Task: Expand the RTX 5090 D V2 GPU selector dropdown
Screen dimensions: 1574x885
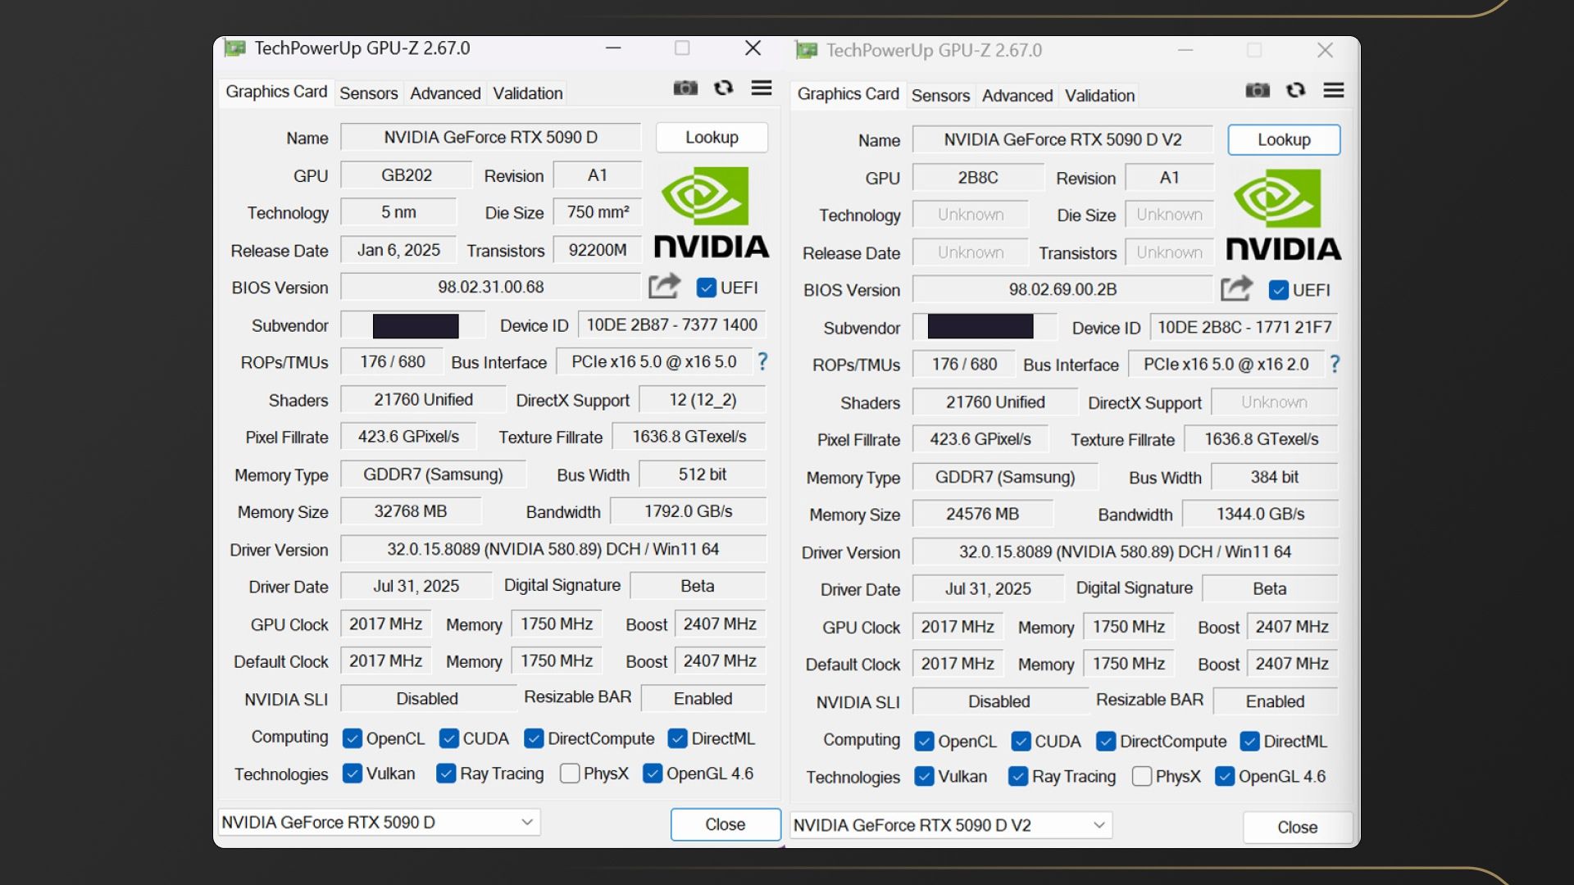Action: pyautogui.click(x=1099, y=825)
